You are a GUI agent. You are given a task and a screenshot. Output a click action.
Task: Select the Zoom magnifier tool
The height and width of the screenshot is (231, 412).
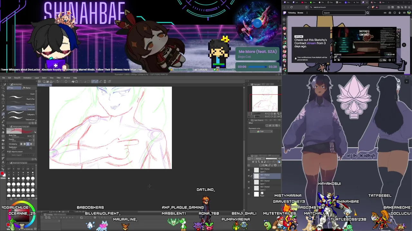click(x=3, y=88)
